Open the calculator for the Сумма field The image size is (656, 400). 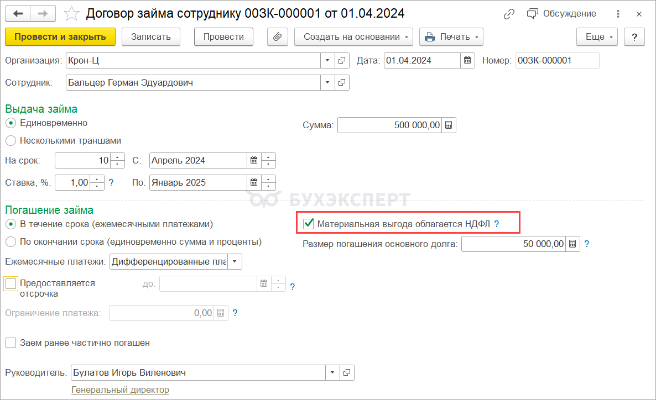(449, 125)
